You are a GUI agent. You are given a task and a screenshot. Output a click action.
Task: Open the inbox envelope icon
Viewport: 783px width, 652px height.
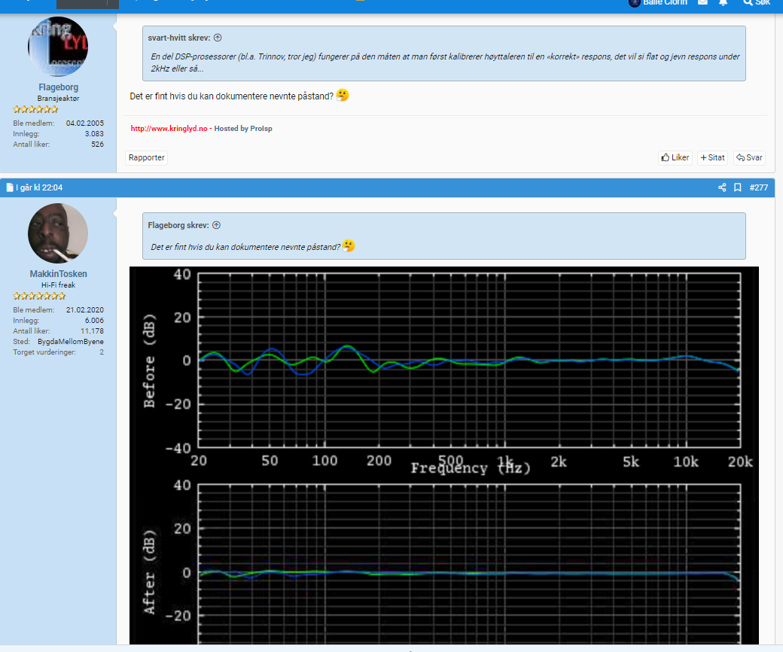click(702, 3)
